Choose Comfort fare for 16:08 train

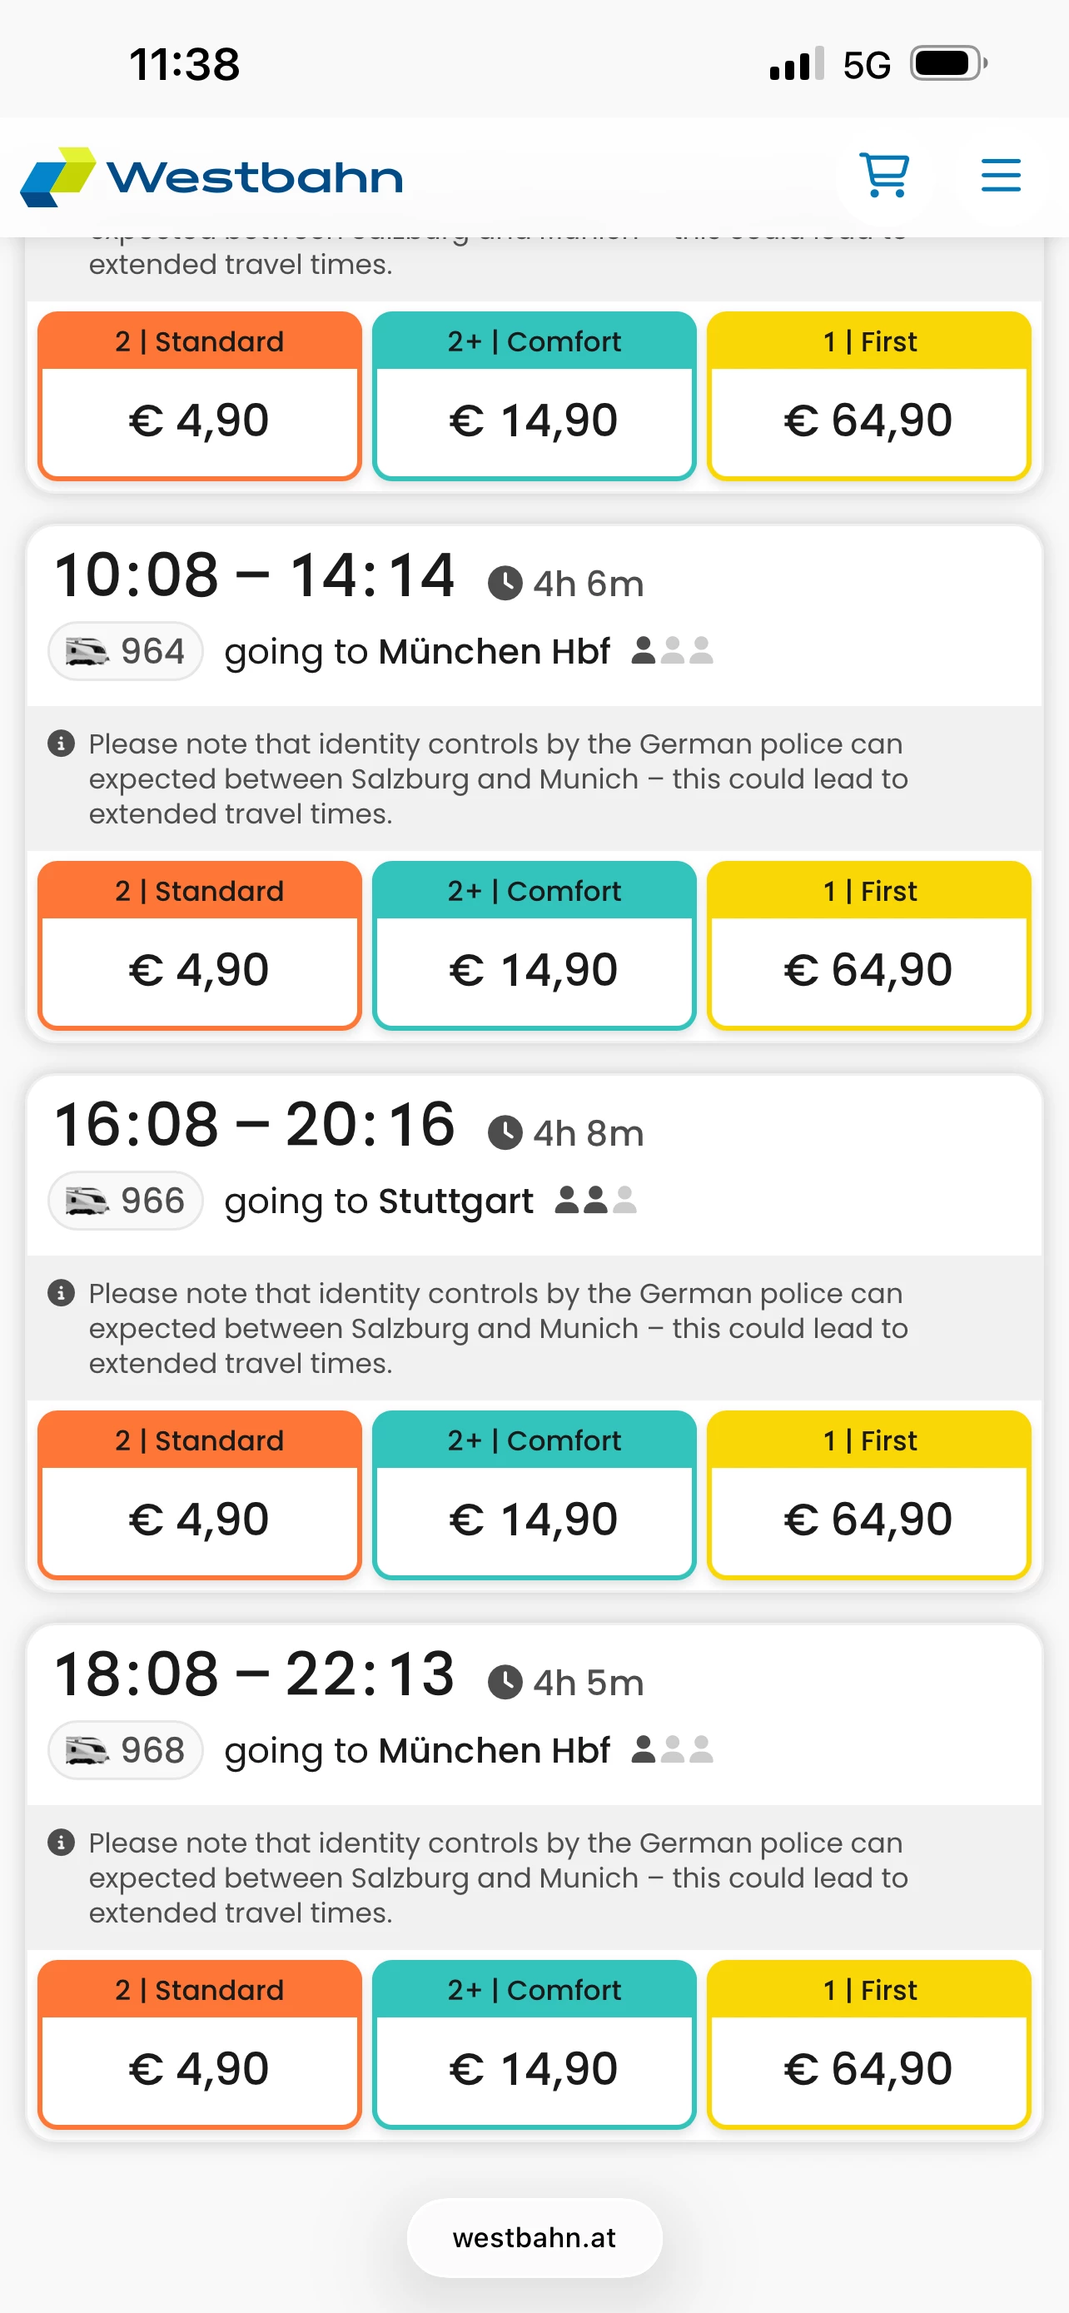pos(534,1494)
